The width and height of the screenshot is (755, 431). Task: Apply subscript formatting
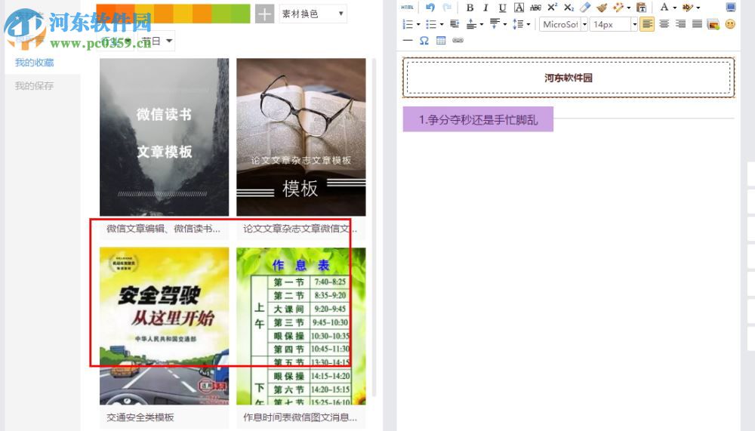coord(569,8)
